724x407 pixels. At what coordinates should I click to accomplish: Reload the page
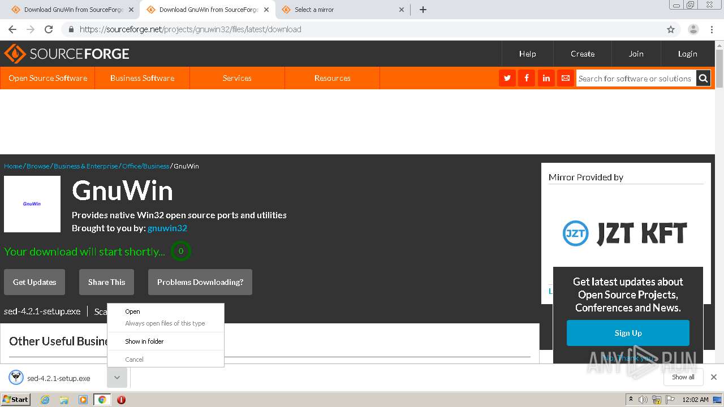click(x=49, y=29)
